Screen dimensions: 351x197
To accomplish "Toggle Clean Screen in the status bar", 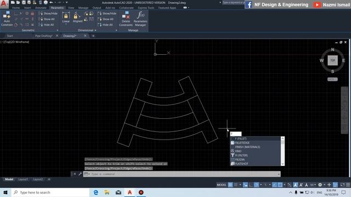I will click(x=342, y=185).
